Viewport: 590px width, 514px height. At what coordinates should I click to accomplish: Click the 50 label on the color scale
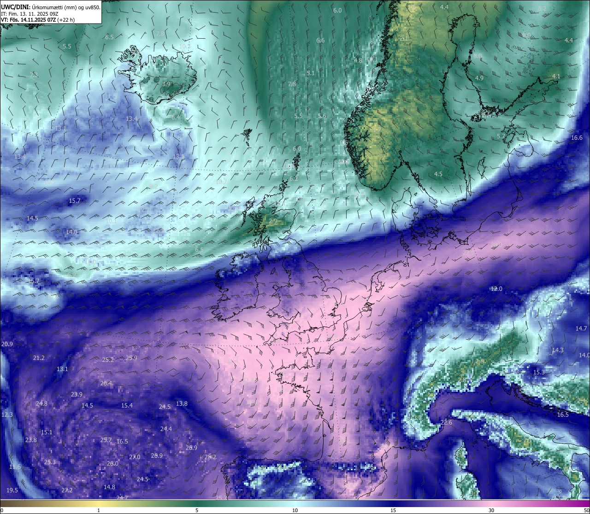coord(586,510)
